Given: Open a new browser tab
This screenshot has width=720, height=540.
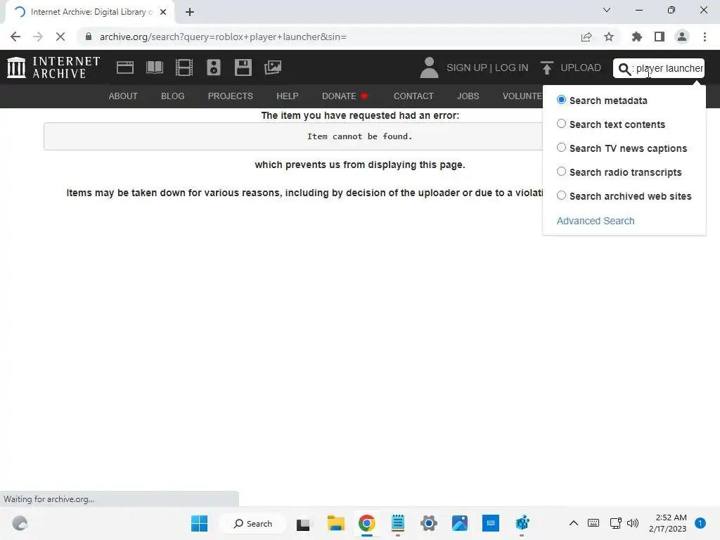Looking at the screenshot, I should click(x=190, y=12).
